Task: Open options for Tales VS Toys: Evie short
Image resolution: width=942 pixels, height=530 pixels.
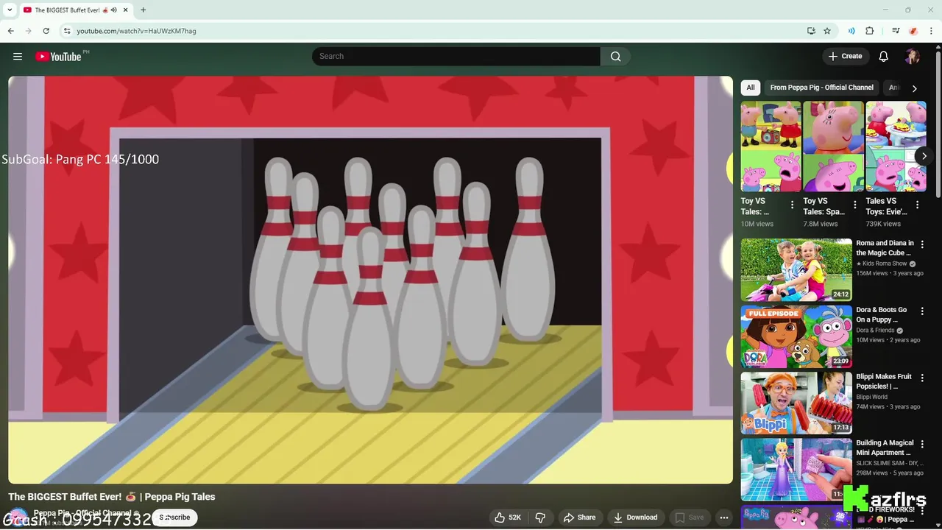Action: coord(917,205)
